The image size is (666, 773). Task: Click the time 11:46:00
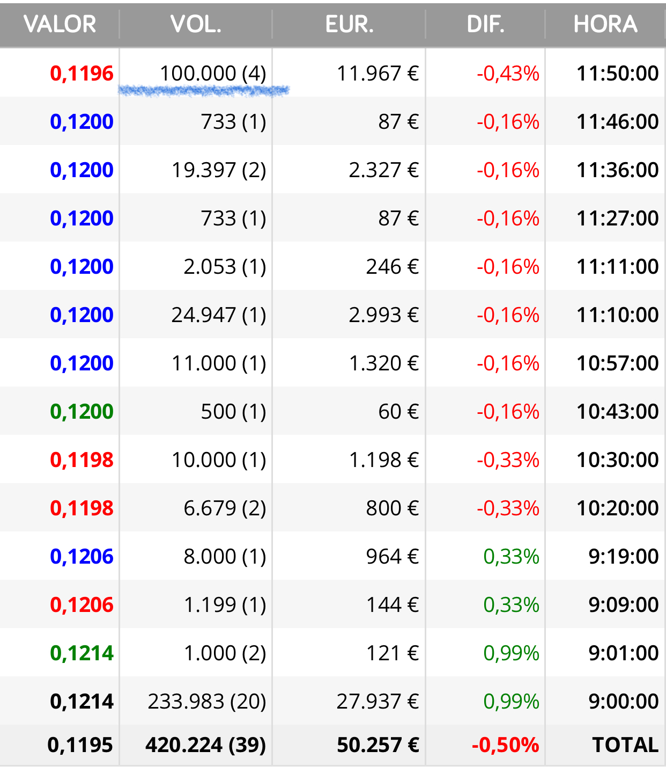point(618,122)
